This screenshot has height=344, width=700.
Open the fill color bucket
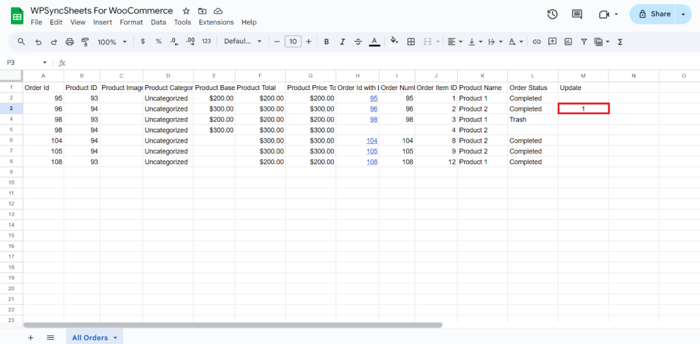(x=394, y=42)
